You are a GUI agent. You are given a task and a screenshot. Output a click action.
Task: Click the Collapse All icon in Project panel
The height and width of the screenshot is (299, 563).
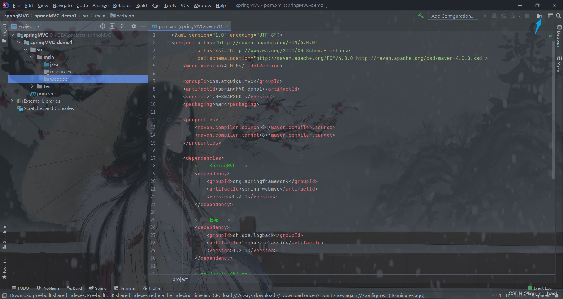pyautogui.click(x=122, y=26)
